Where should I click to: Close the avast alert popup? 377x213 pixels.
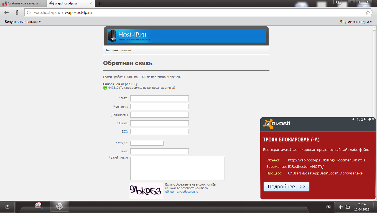coord(373,119)
